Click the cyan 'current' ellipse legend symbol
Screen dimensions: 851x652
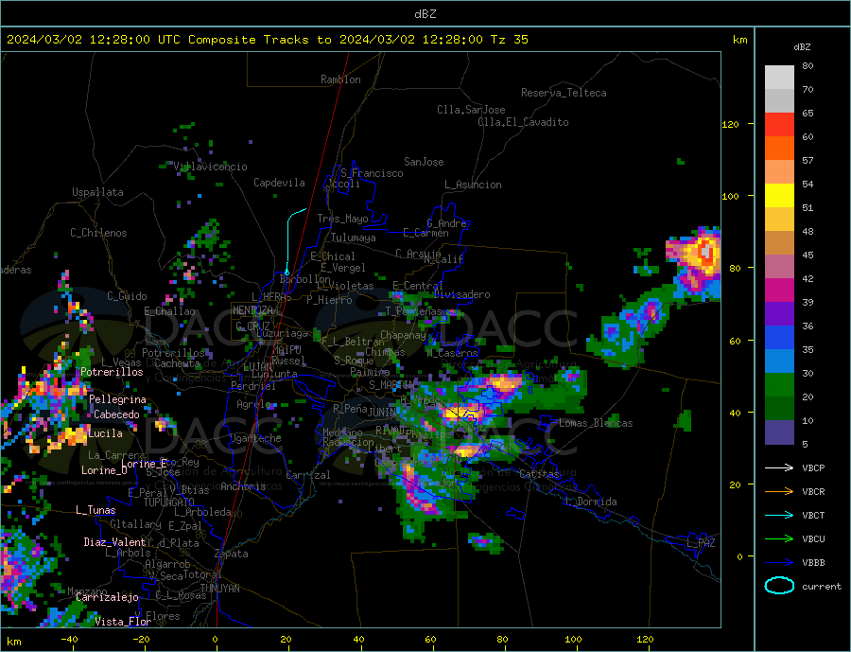point(779,586)
